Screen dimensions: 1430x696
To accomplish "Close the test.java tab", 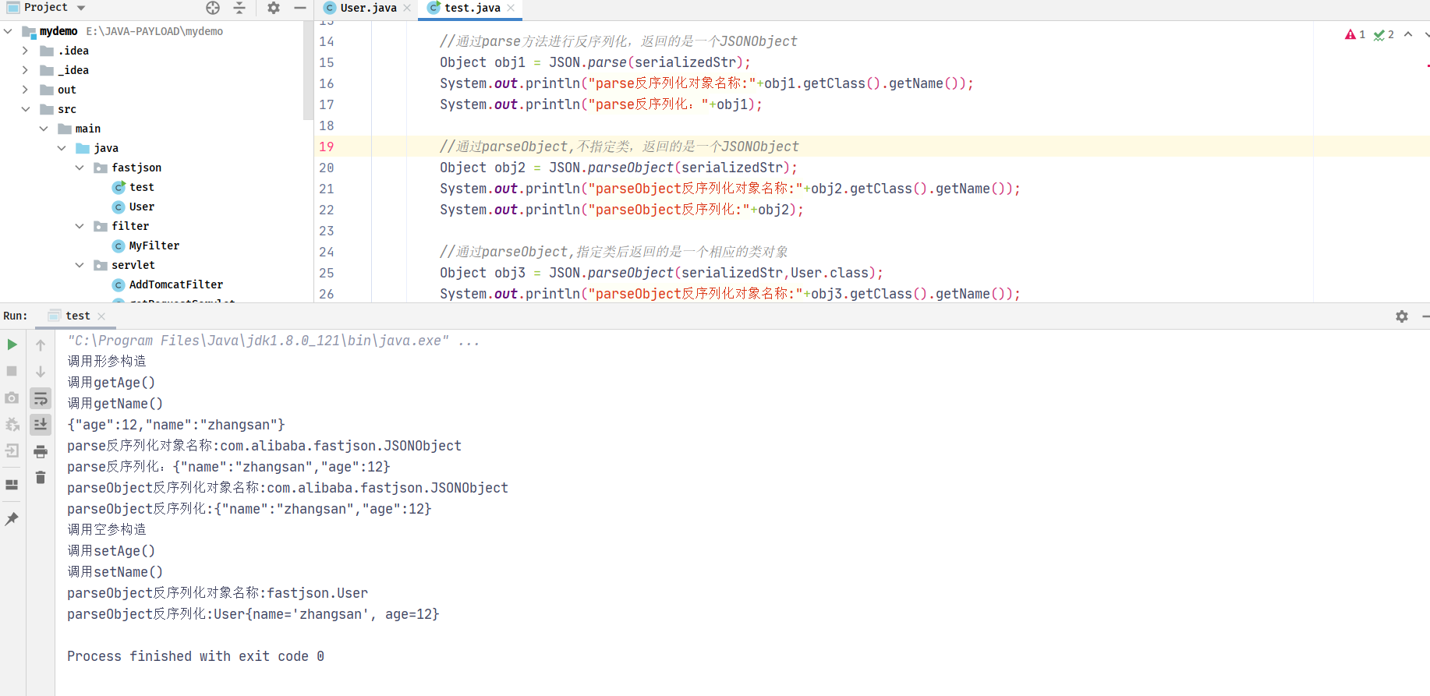I will coord(511,8).
